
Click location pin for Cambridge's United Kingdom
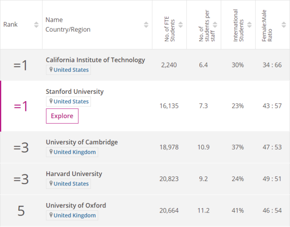click(x=51, y=152)
